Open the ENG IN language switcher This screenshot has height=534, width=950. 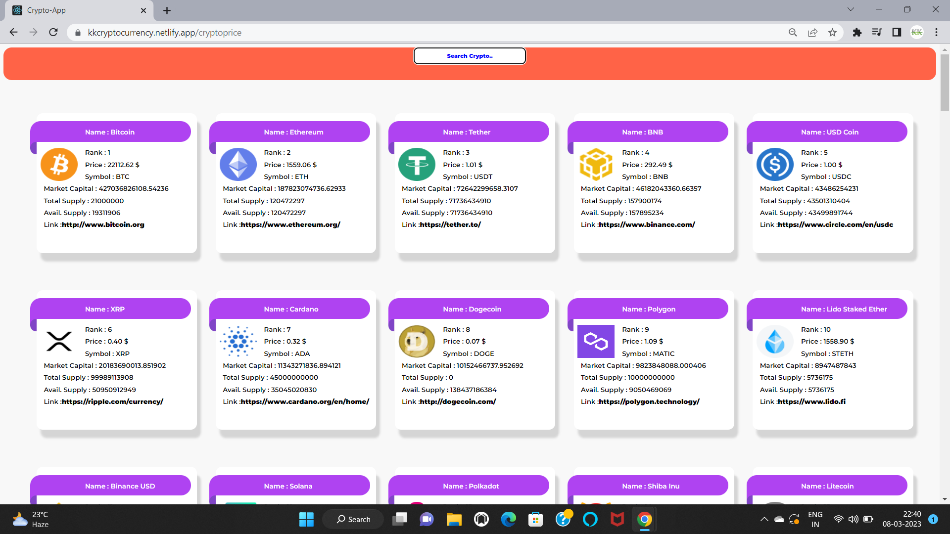[x=814, y=519]
